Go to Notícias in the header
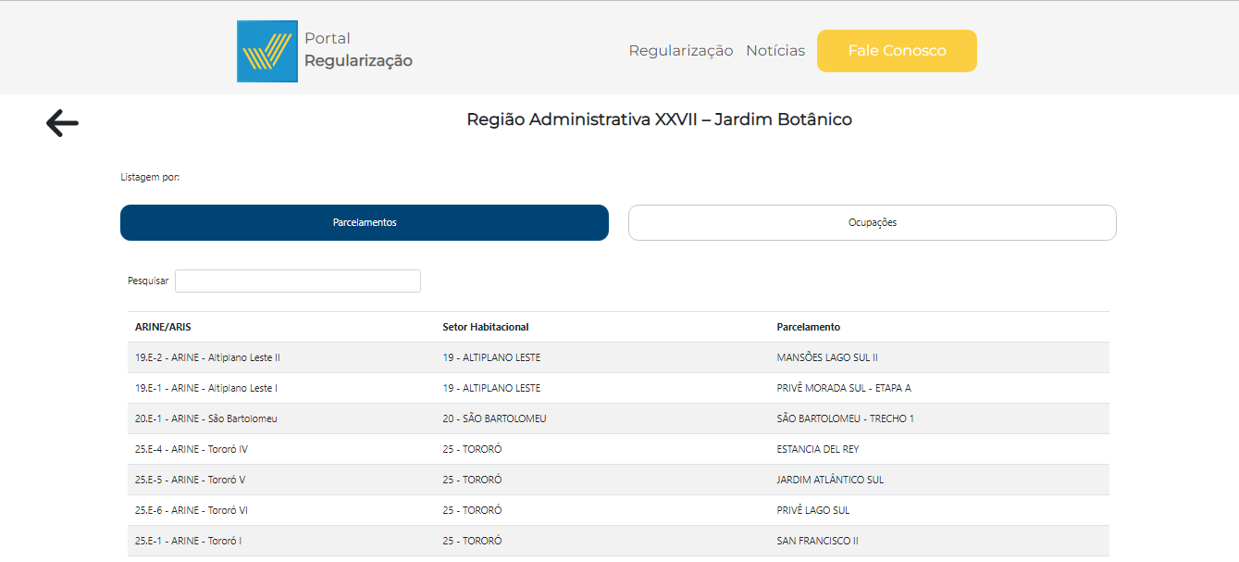 tap(775, 51)
